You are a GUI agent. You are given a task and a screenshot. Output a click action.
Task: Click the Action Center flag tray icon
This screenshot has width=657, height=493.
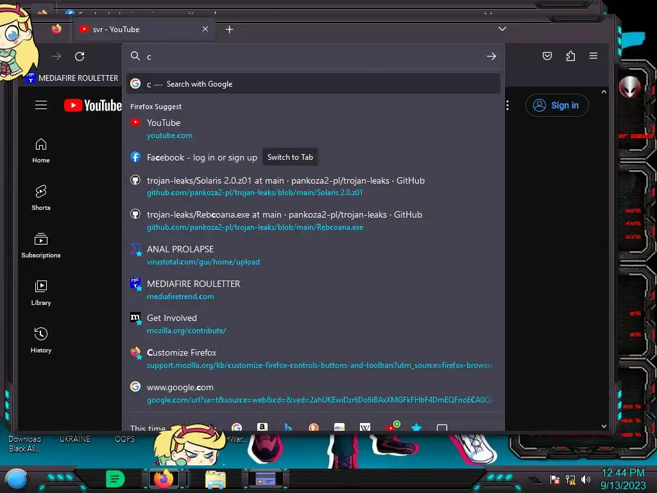tap(555, 480)
